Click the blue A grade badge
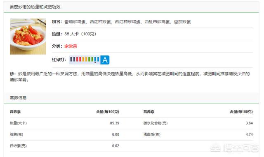Screen dimensions: 264x157 click(x=105, y=60)
